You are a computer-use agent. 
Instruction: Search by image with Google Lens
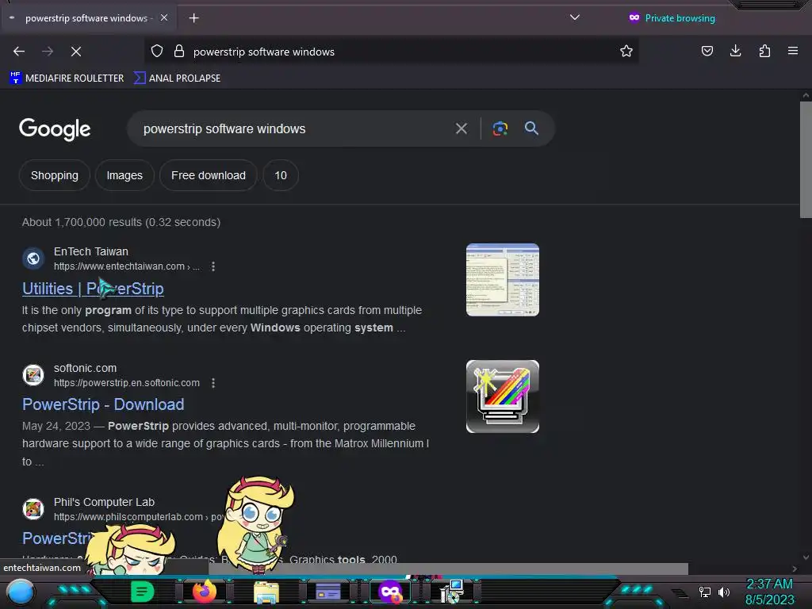[x=500, y=128]
